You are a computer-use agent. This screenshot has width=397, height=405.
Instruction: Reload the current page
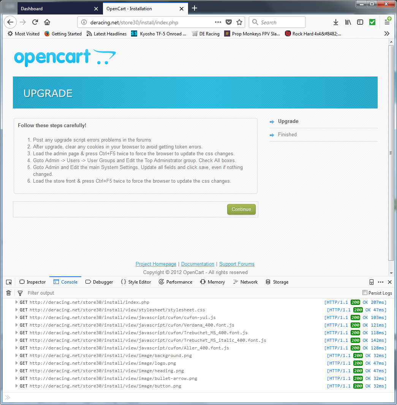tap(35, 22)
